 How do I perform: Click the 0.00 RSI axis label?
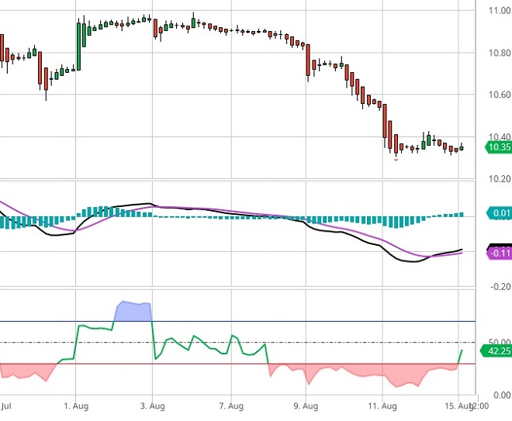(502, 395)
